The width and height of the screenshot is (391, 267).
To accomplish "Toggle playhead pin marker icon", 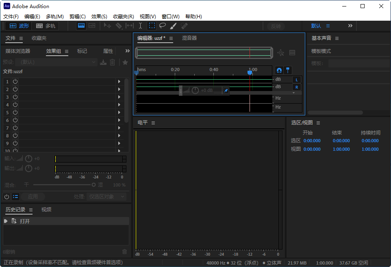I will [288, 70].
